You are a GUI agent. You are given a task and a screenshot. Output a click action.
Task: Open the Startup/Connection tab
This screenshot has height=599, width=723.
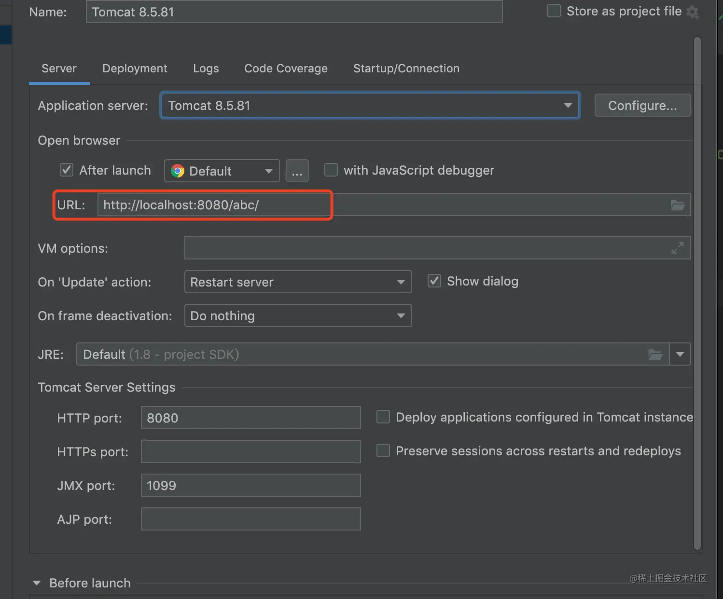coord(406,68)
